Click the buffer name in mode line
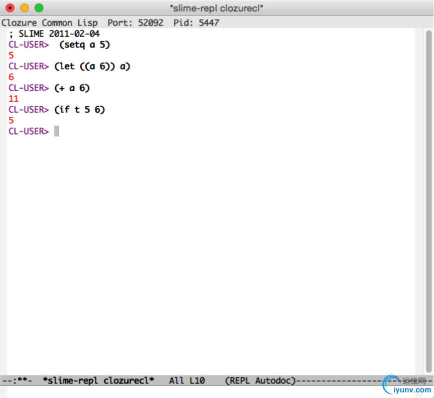434x398 pixels. click(98, 380)
